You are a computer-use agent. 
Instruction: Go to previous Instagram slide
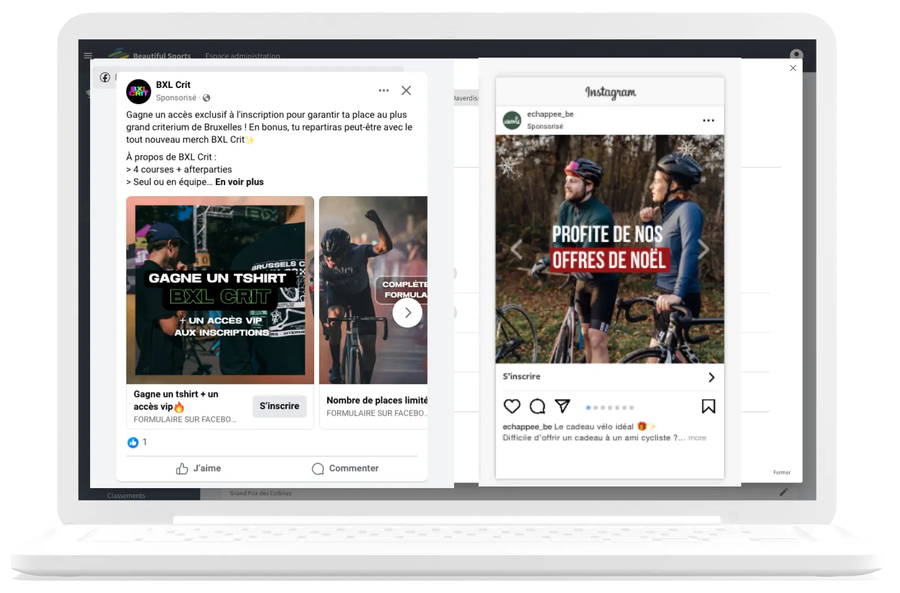(516, 249)
